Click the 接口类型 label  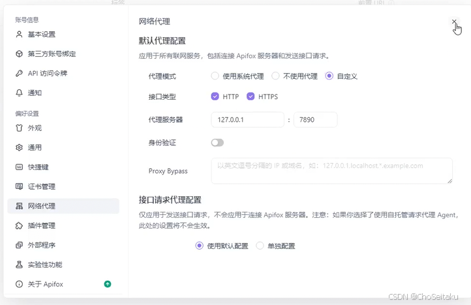[162, 96]
